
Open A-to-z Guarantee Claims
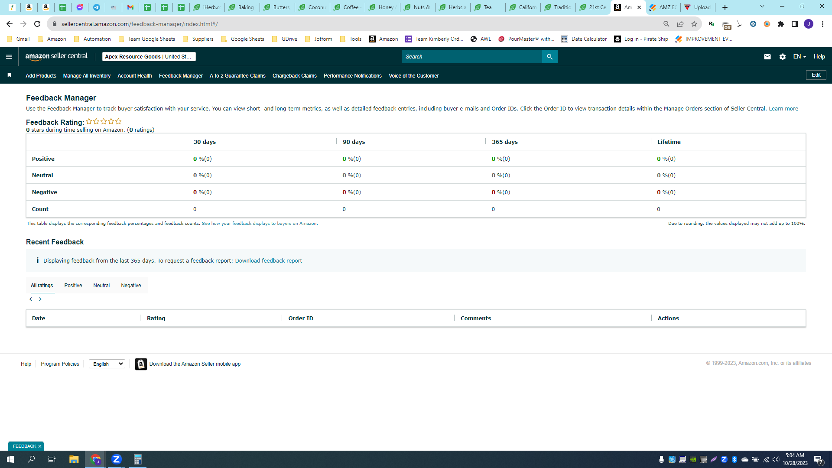pyautogui.click(x=237, y=76)
